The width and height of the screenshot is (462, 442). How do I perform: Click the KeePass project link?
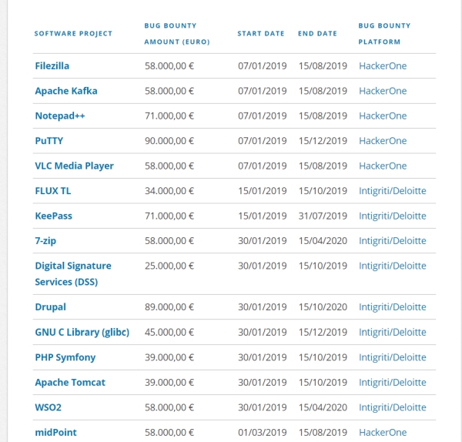(x=54, y=216)
